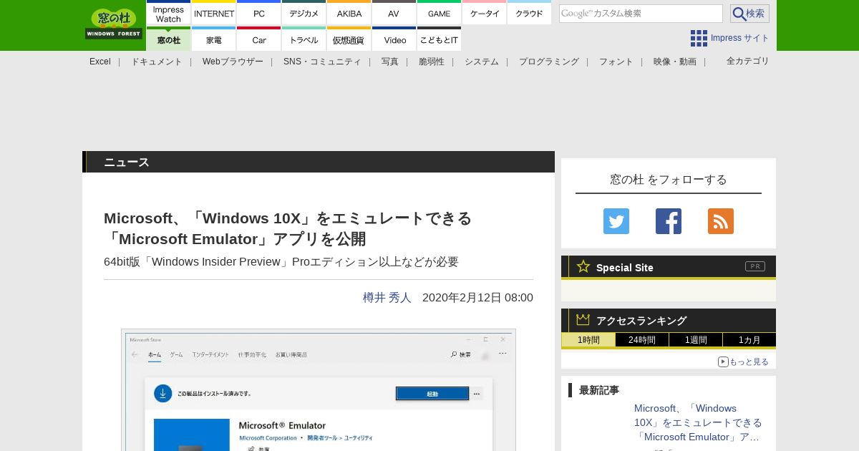Show the 1時間 access ranking tab
This screenshot has width=859, height=451.
(x=588, y=340)
